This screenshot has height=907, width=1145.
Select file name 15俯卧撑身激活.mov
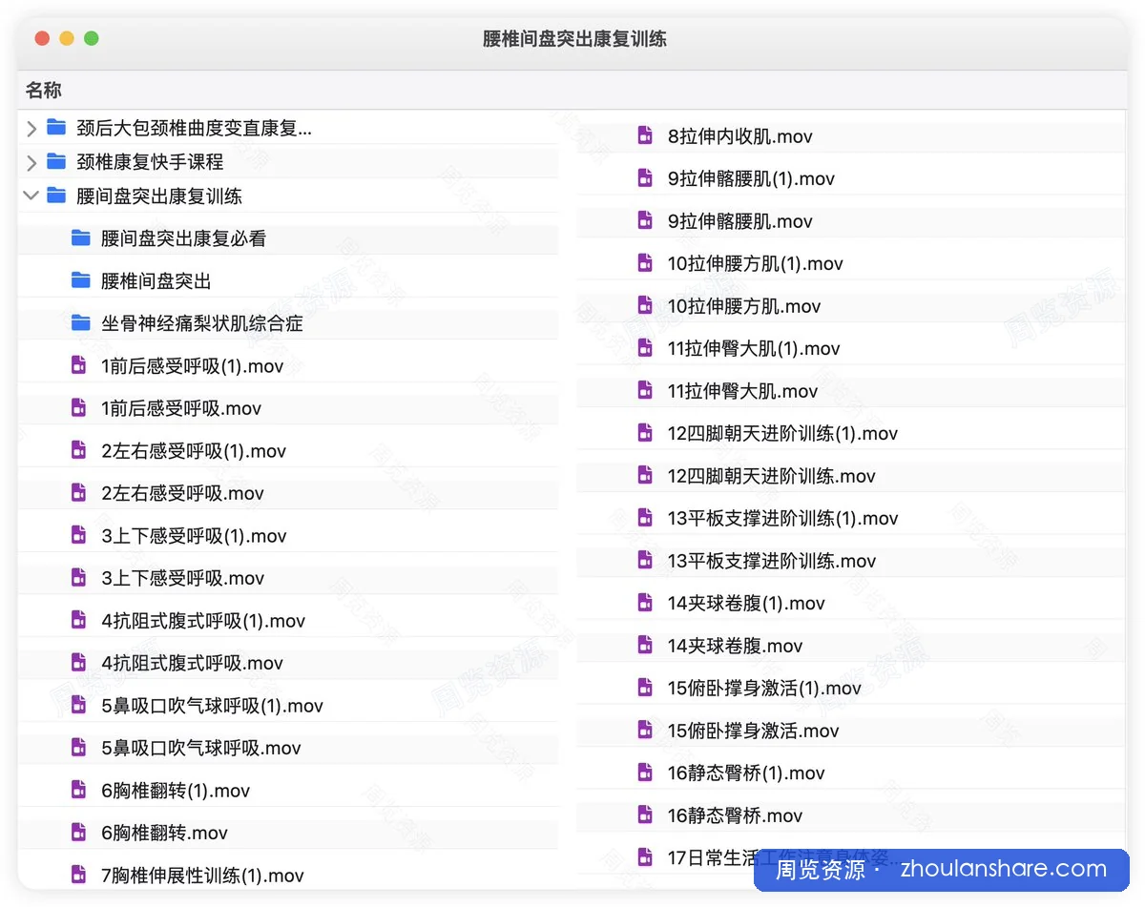[x=754, y=731]
